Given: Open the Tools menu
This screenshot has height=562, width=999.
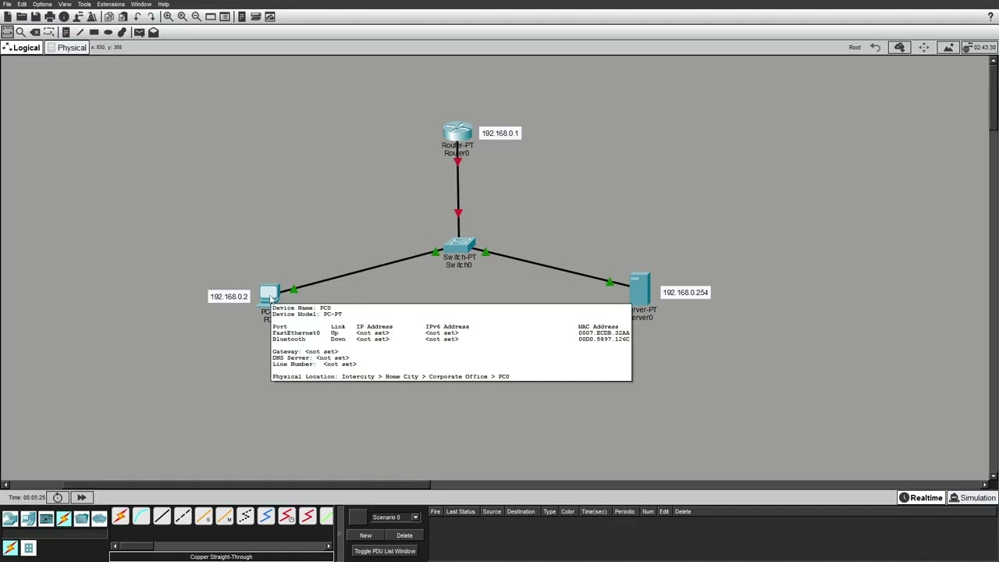Looking at the screenshot, I should [84, 5].
